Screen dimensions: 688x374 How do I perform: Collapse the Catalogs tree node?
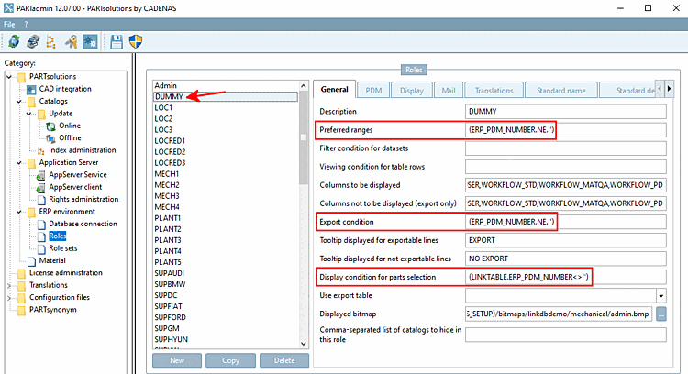(19, 101)
